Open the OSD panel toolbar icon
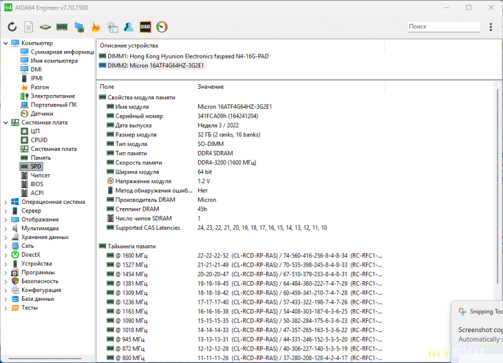Viewport: 503px width, 363px height. tap(145, 27)
